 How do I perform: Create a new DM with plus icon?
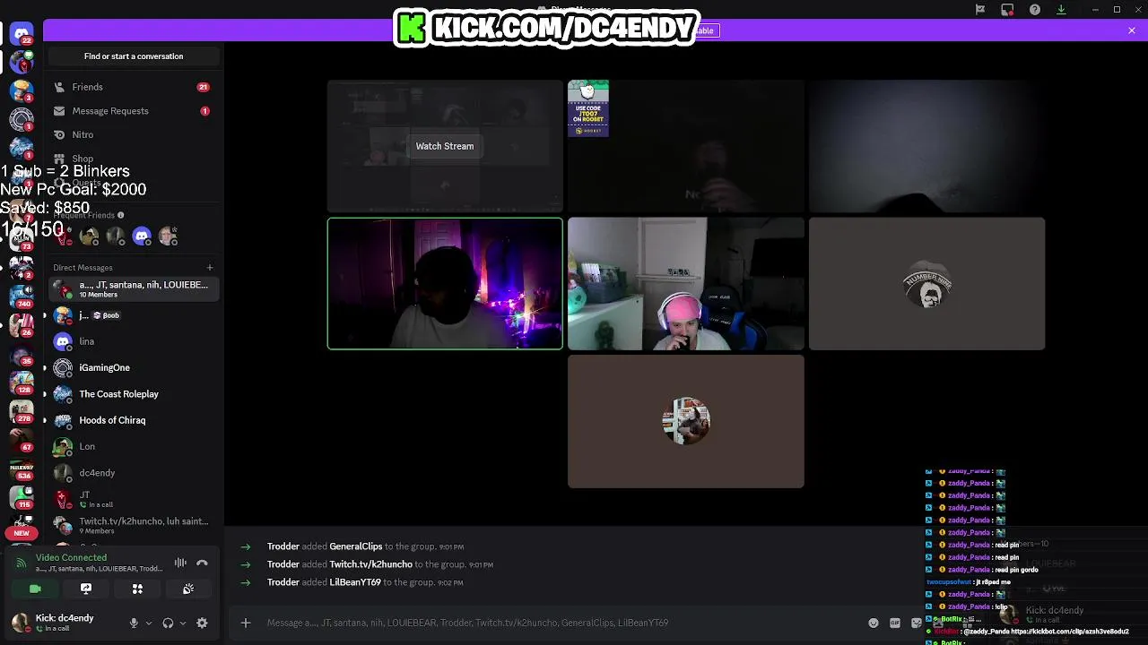coord(210,267)
